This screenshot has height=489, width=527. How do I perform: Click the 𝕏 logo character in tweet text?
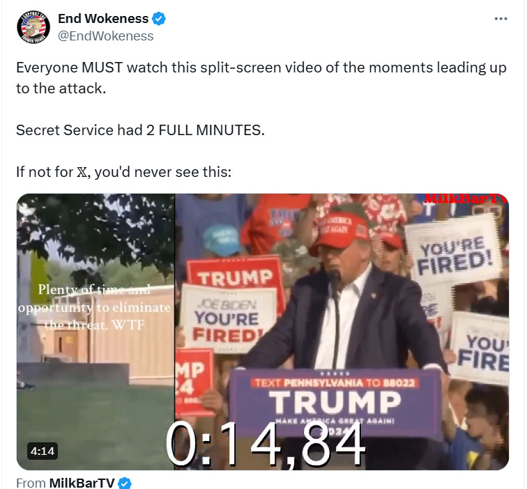[x=82, y=172]
